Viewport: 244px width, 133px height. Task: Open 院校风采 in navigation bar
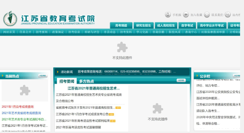175,32
